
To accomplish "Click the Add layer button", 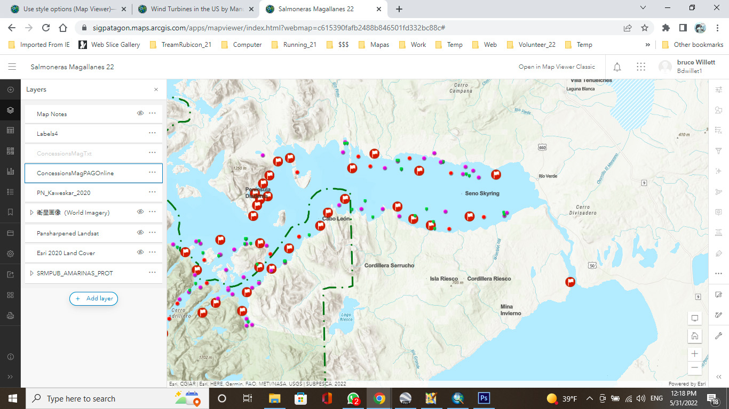I will pyautogui.click(x=93, y=299).
